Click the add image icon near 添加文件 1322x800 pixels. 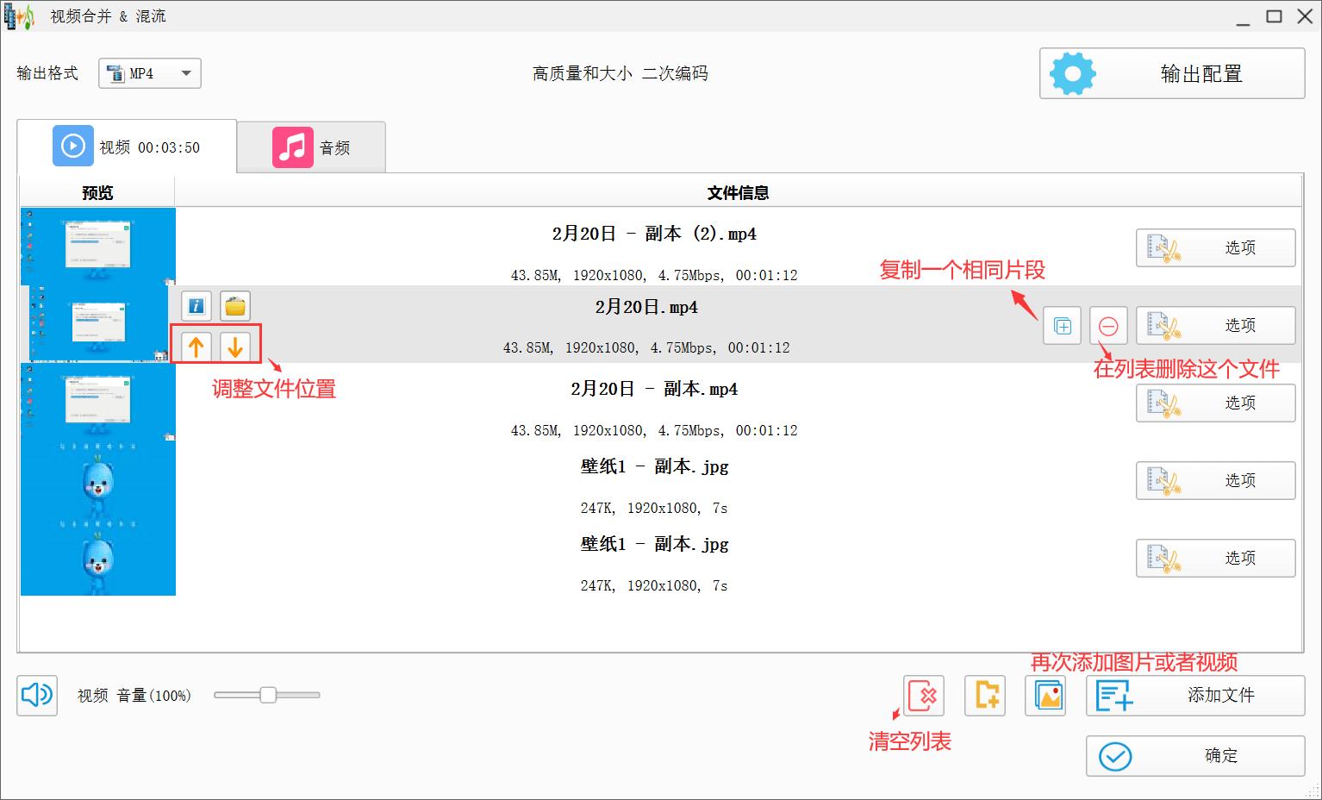pos(1045,696)
